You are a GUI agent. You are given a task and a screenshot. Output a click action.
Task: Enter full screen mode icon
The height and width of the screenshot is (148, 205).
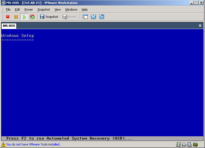click(93, 17)
